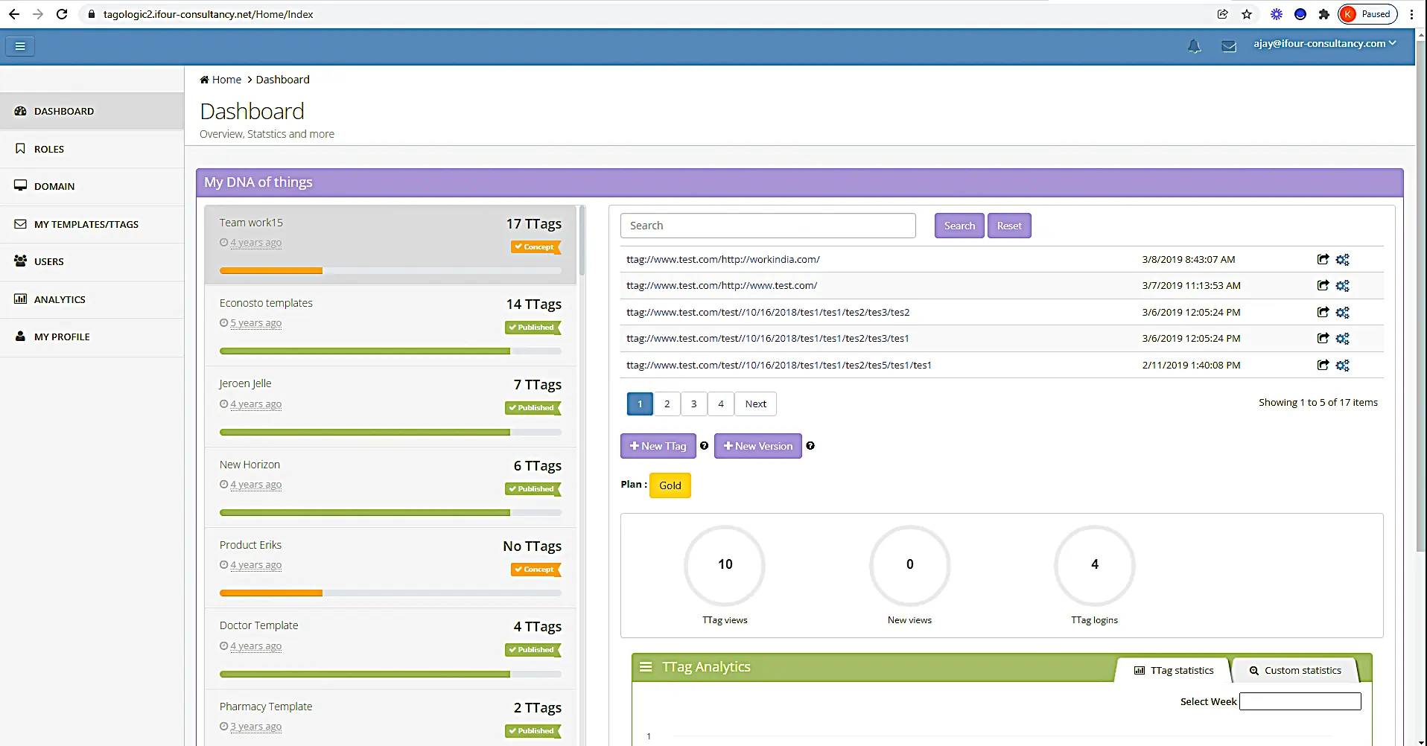Open settings gears for workindia ttag row
This screenshot has width=1427, height=746.
[1342, 259]
